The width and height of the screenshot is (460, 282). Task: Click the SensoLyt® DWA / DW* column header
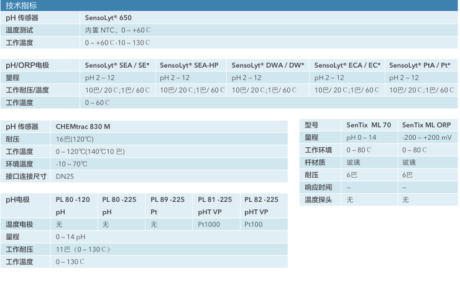coord(268,65)
